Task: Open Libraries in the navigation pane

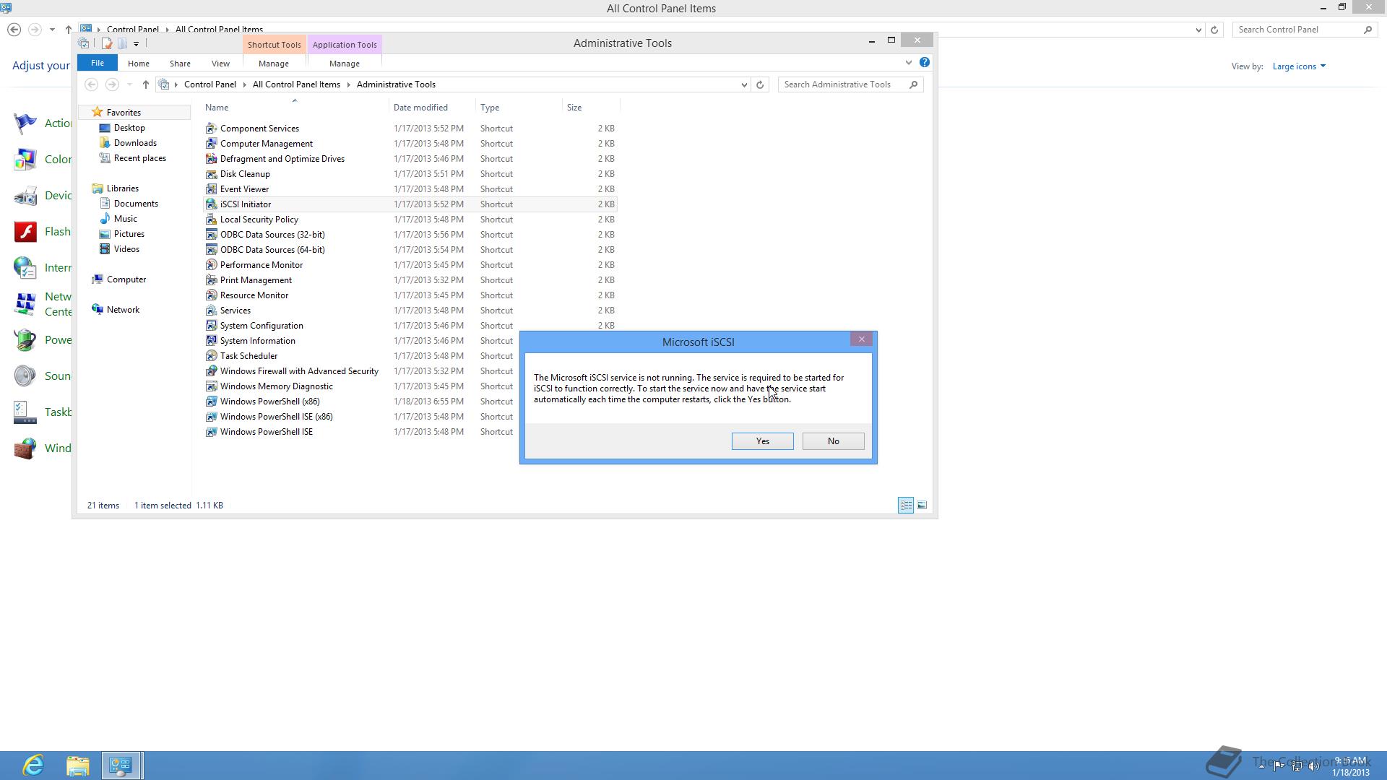Action: (x=123, y=188)
